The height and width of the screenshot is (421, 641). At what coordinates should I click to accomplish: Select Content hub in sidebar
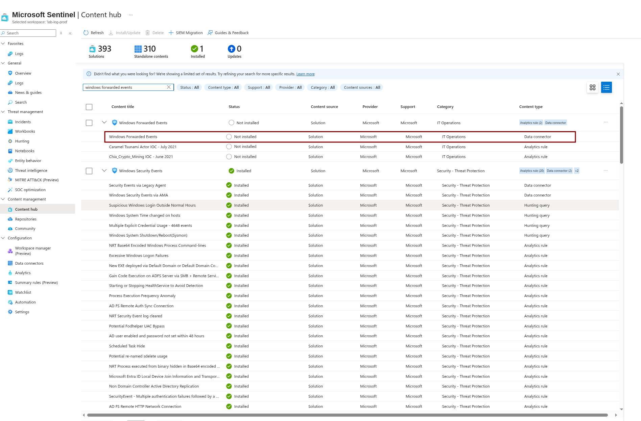click(x=38, y=209)
